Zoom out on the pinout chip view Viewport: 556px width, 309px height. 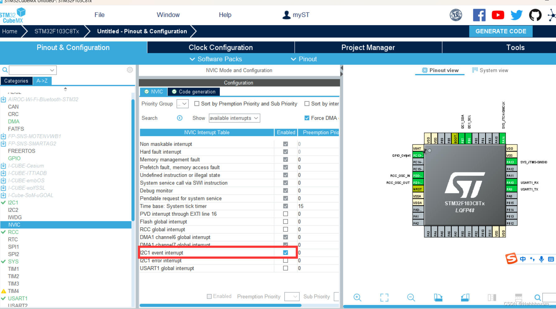[x=411, y=298]
